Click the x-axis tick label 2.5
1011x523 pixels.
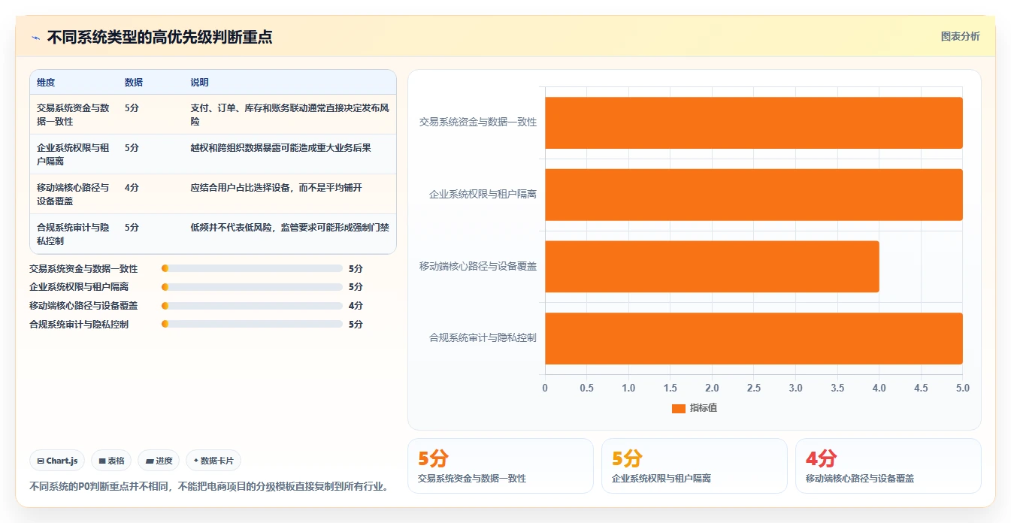click(x=753, y=388)
